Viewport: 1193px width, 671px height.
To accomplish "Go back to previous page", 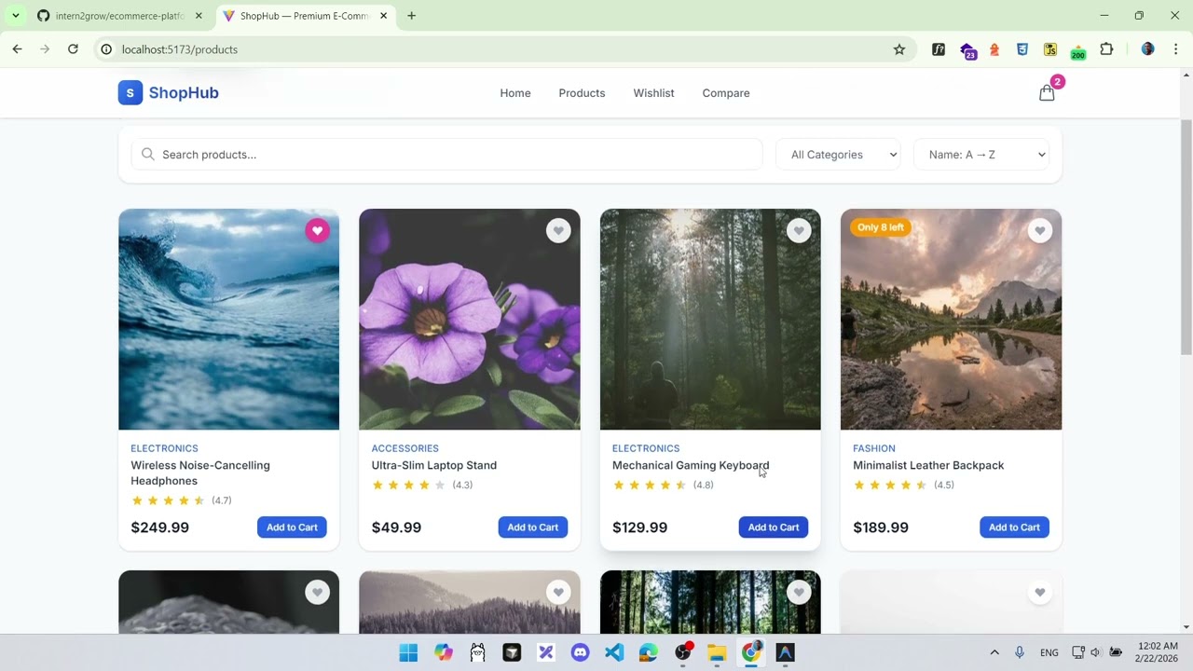I will tap(17, 49).
